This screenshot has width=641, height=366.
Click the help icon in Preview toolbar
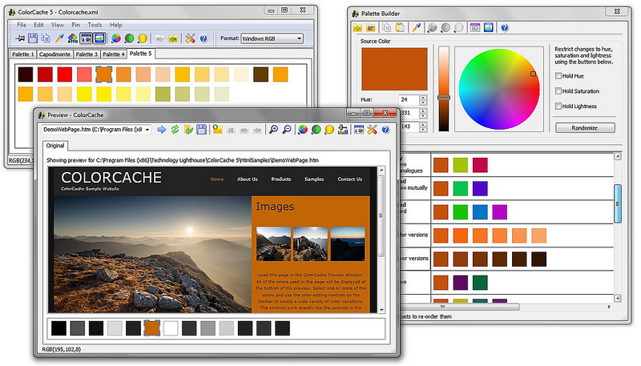coord(385,130)
